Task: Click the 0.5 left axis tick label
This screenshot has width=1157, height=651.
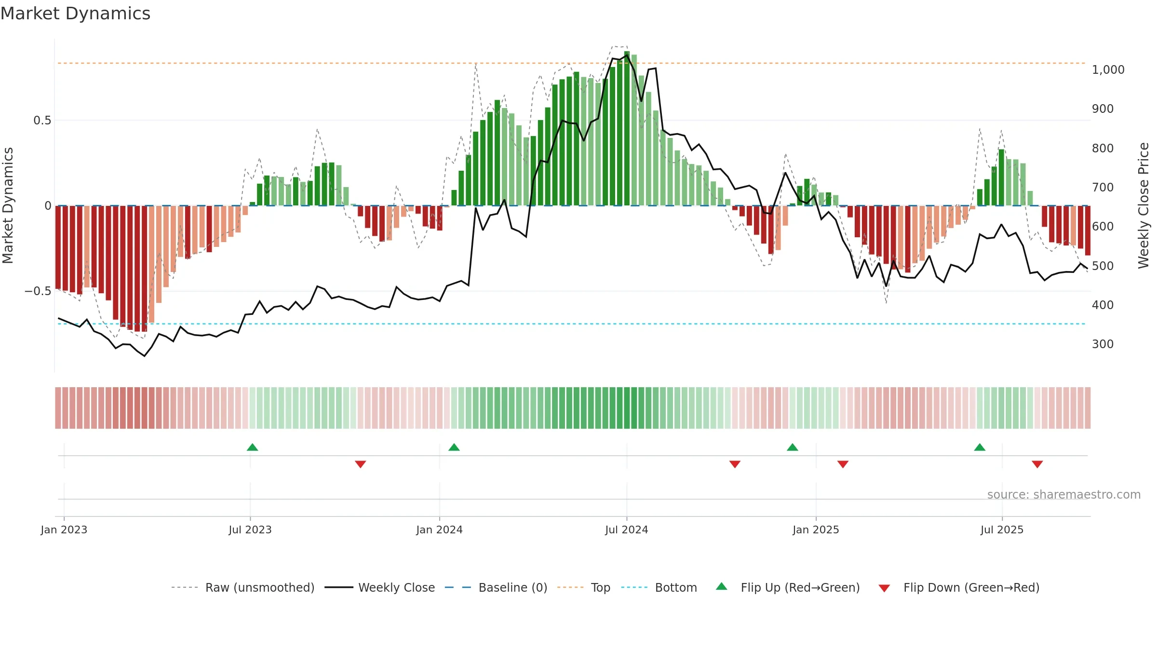Action: pyautogui.click(x=42, y=120)
